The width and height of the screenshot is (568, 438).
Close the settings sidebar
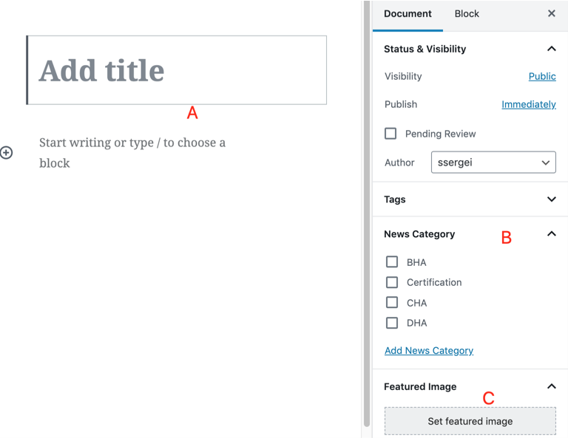(x=551, y=13)
